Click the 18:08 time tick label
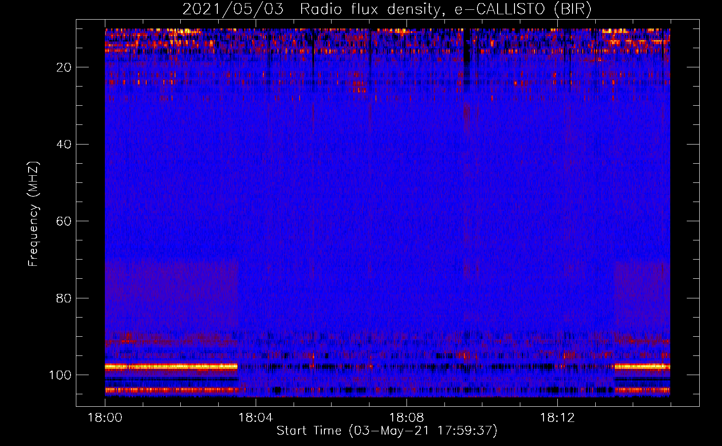 [x=407, y=418]
